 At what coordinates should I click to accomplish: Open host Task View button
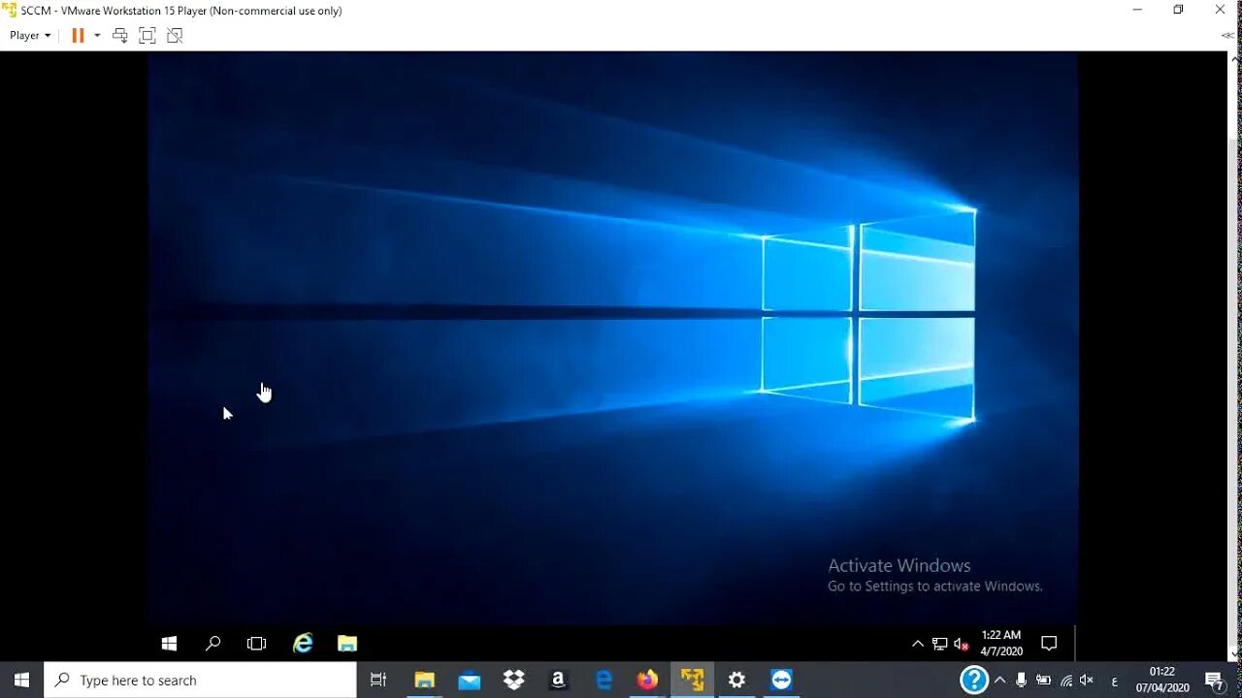pos(378,680)
